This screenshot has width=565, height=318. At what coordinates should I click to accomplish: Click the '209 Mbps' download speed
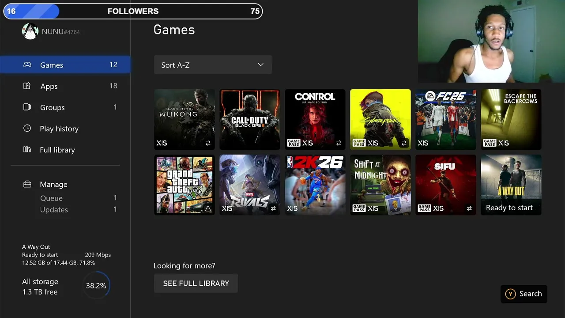pyautogui.click(x=98, y=255)
